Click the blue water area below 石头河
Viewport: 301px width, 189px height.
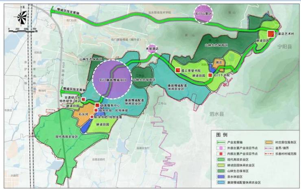85,127
